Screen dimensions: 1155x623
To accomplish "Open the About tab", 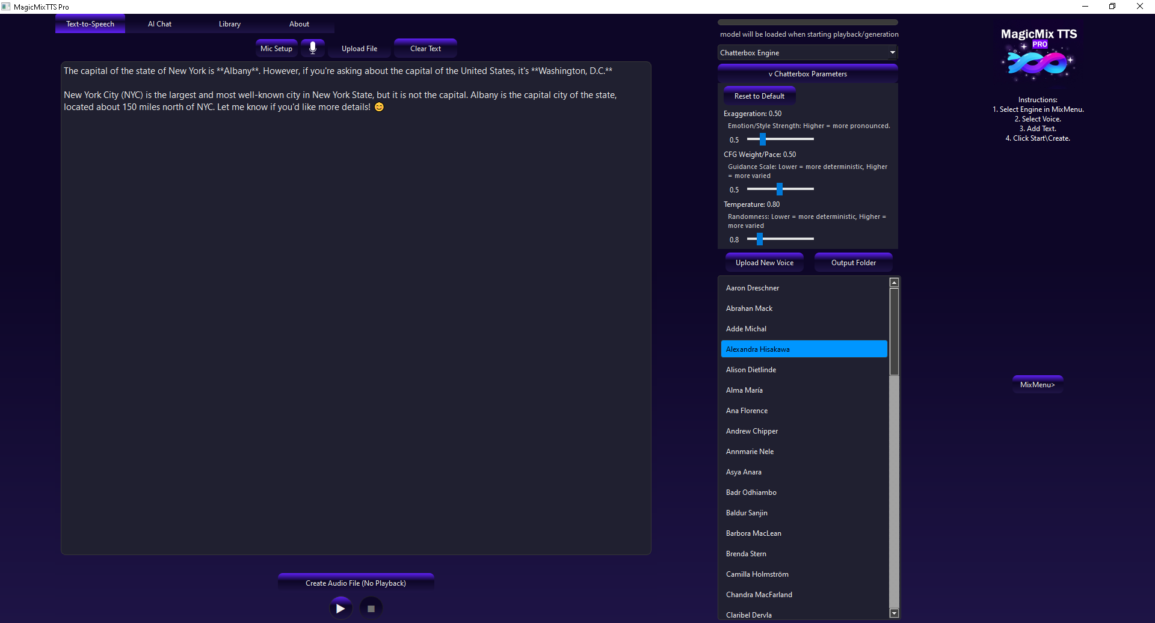I will point(300,24).
